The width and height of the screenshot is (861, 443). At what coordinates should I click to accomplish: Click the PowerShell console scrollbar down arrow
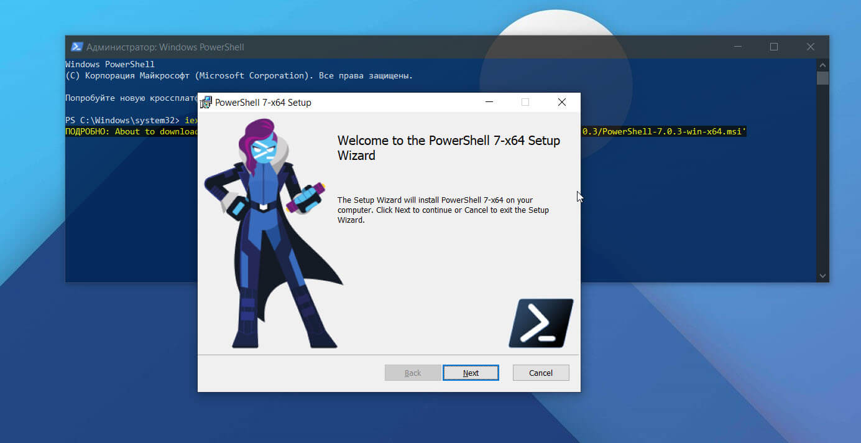(822, 276)
